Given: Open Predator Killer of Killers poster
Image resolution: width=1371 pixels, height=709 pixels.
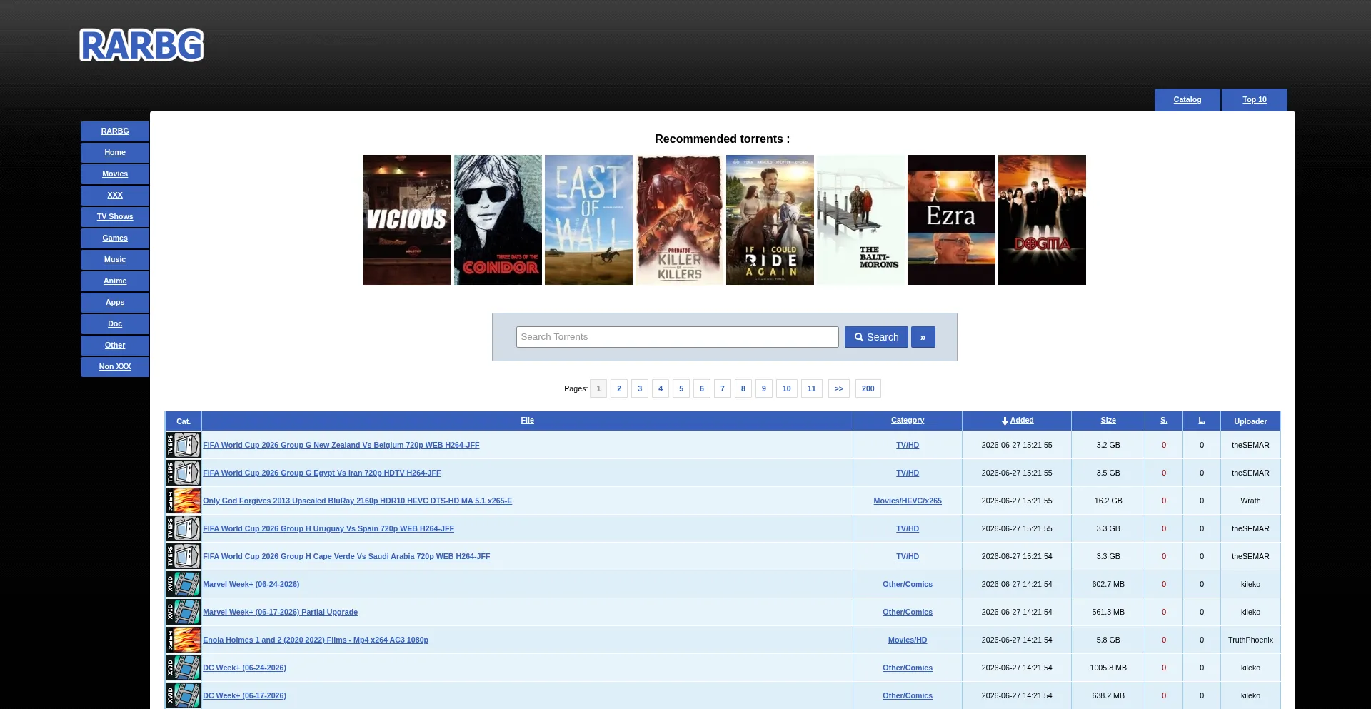Looking at the screenshot, I should 679,220.
